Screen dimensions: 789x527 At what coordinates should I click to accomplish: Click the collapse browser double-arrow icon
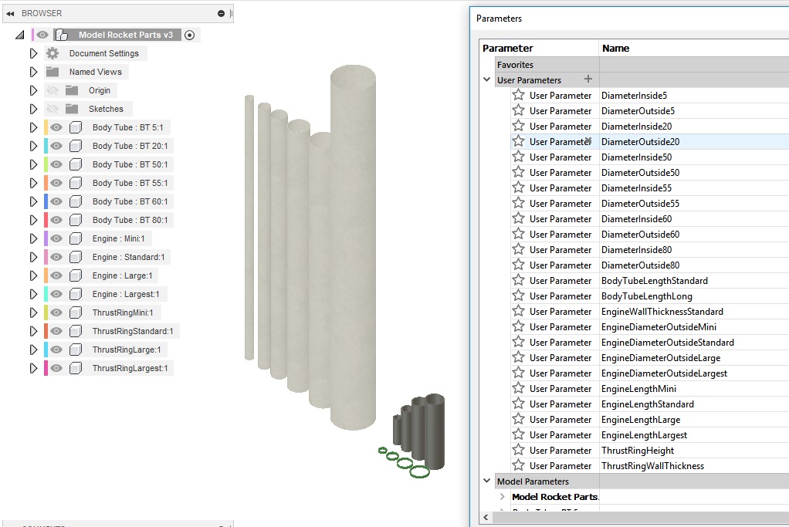point(9,12)
